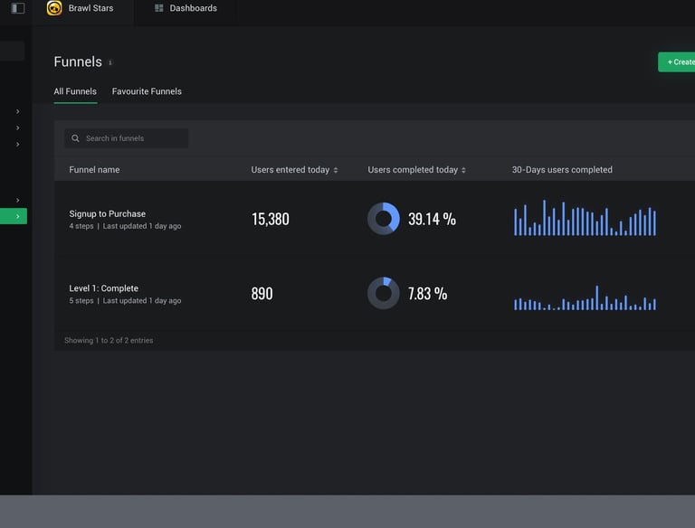Click the 15,380 users entered value
Image resolution: width=695 pixels, height=528 pixels.
[271, 219]
